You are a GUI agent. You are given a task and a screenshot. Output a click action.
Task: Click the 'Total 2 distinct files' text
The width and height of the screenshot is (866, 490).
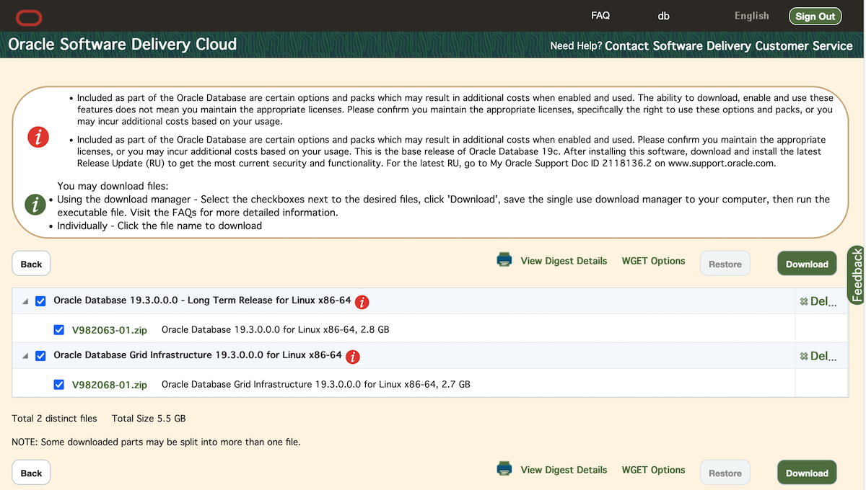point(54,418)
